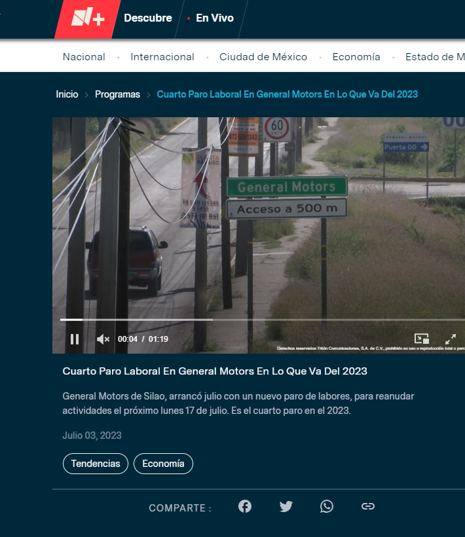Viewport: 465px width, 537px height.
Task: Select the Tendencias tag
Action: click(96, 464)
